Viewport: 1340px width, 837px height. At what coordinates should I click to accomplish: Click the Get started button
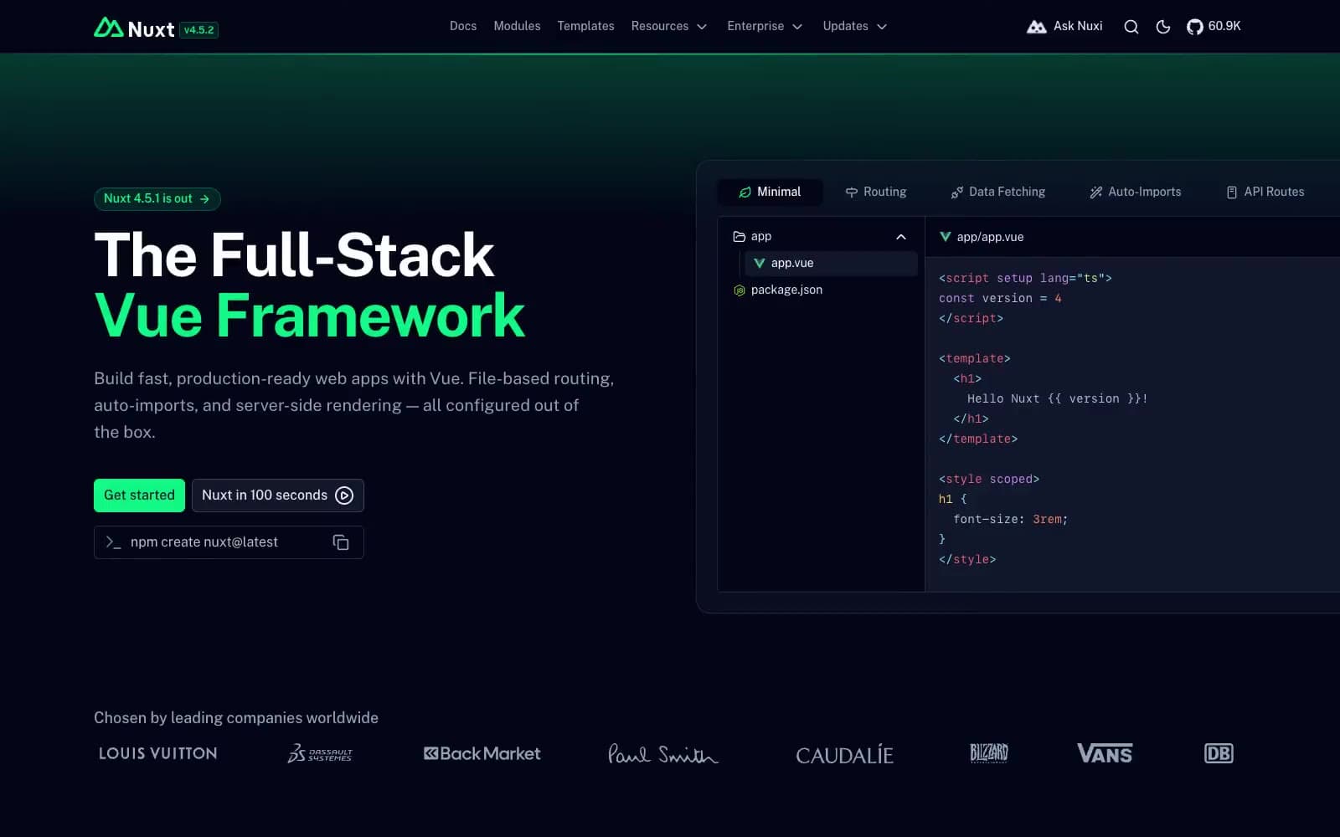139,496
